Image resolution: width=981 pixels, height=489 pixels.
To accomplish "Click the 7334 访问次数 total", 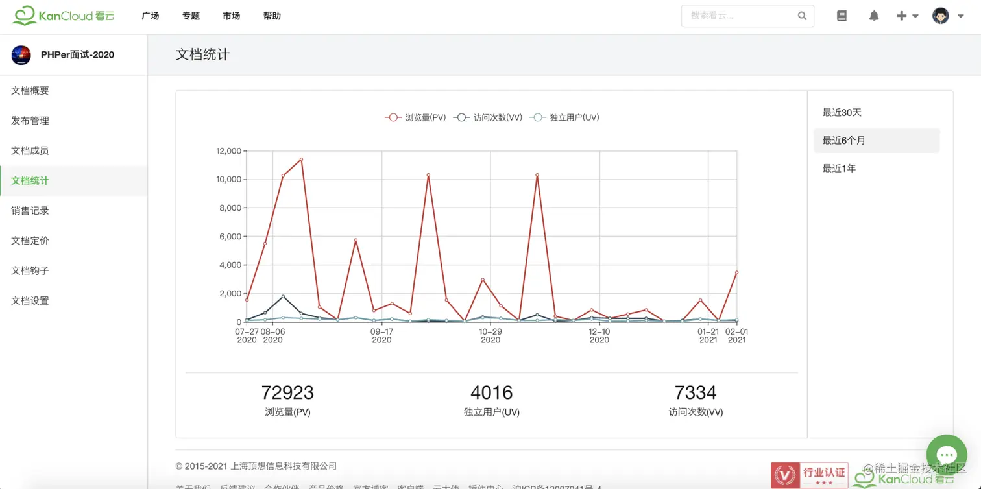I will tap(696, 392).
